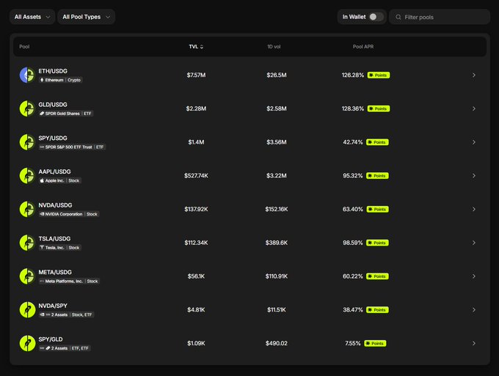
Task: Open the GLD/USDG pool name
Action: click(53, 105)
